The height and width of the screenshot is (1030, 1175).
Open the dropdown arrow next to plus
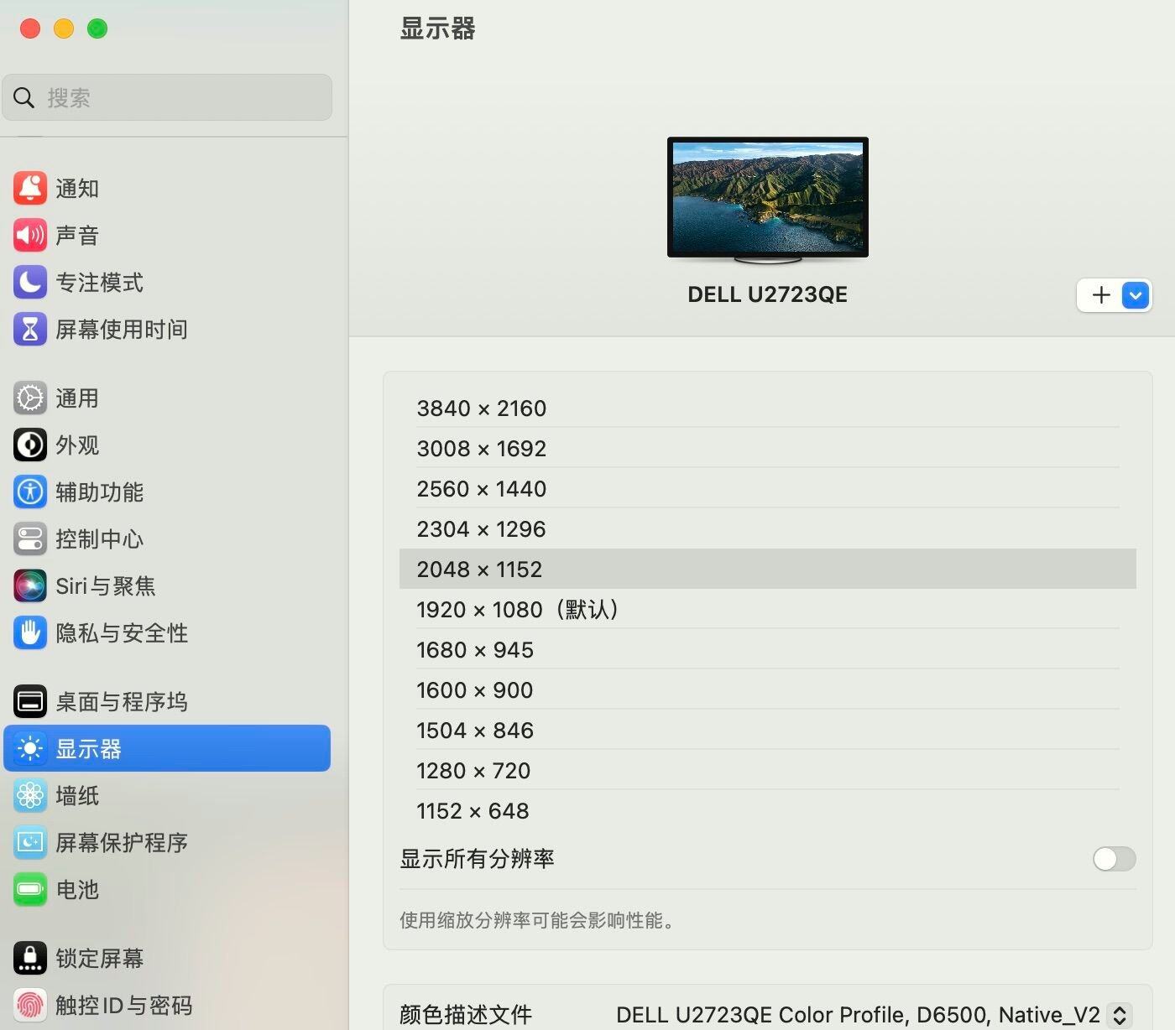point(1136,295)
